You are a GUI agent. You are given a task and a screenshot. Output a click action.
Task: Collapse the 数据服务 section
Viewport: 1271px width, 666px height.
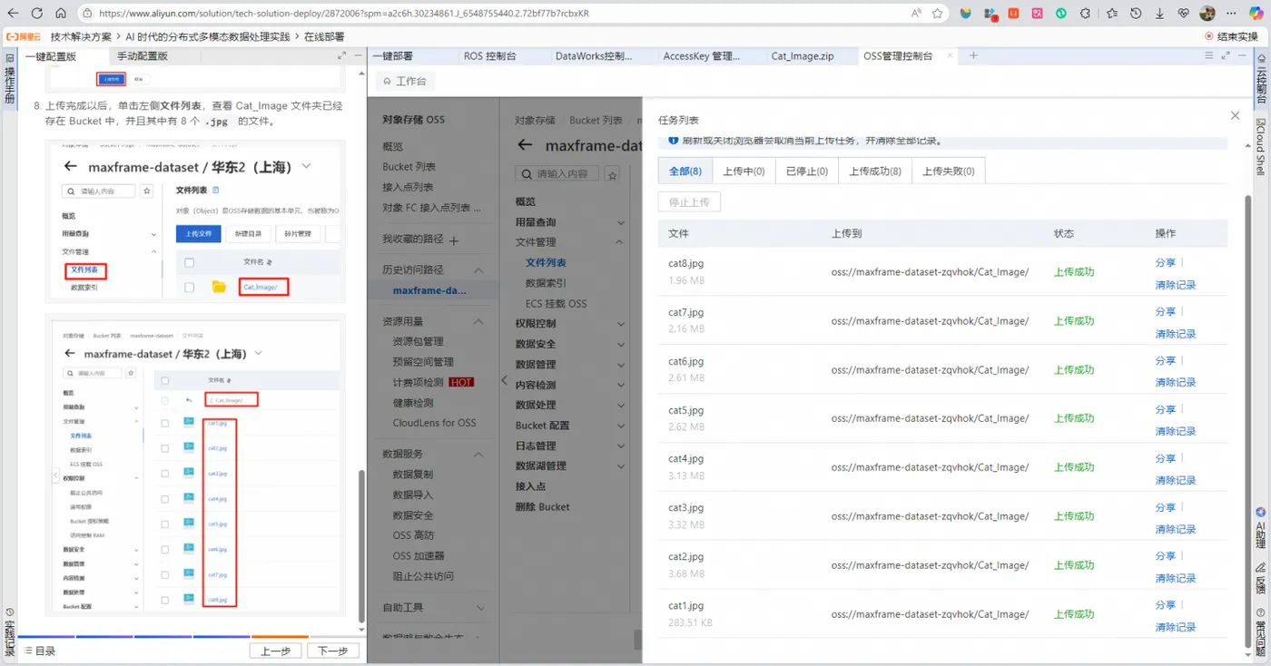[x=478, y=454]
